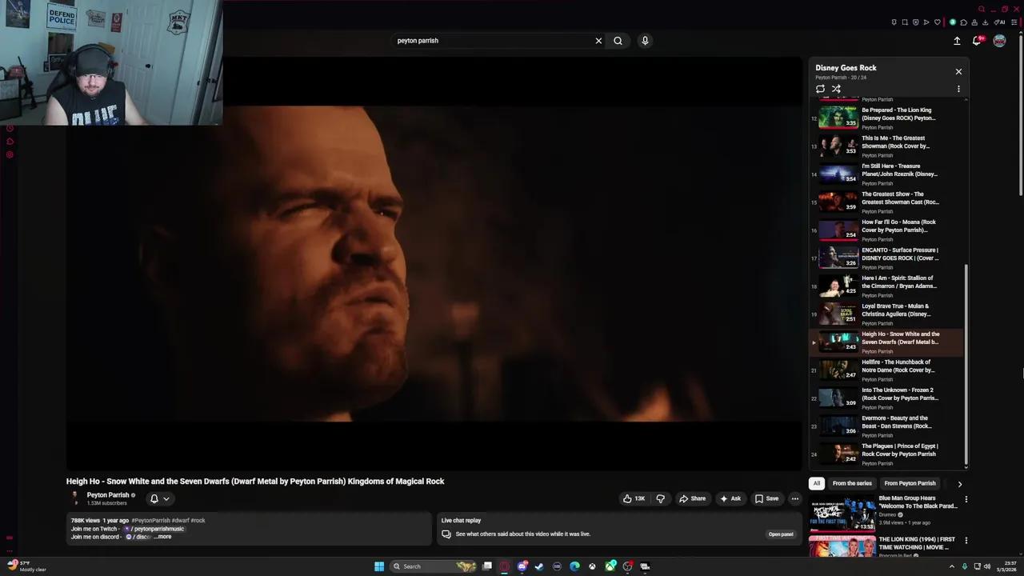
Task: Open Peyton Parrish channel avatar
Action: [x=76, y=498]
